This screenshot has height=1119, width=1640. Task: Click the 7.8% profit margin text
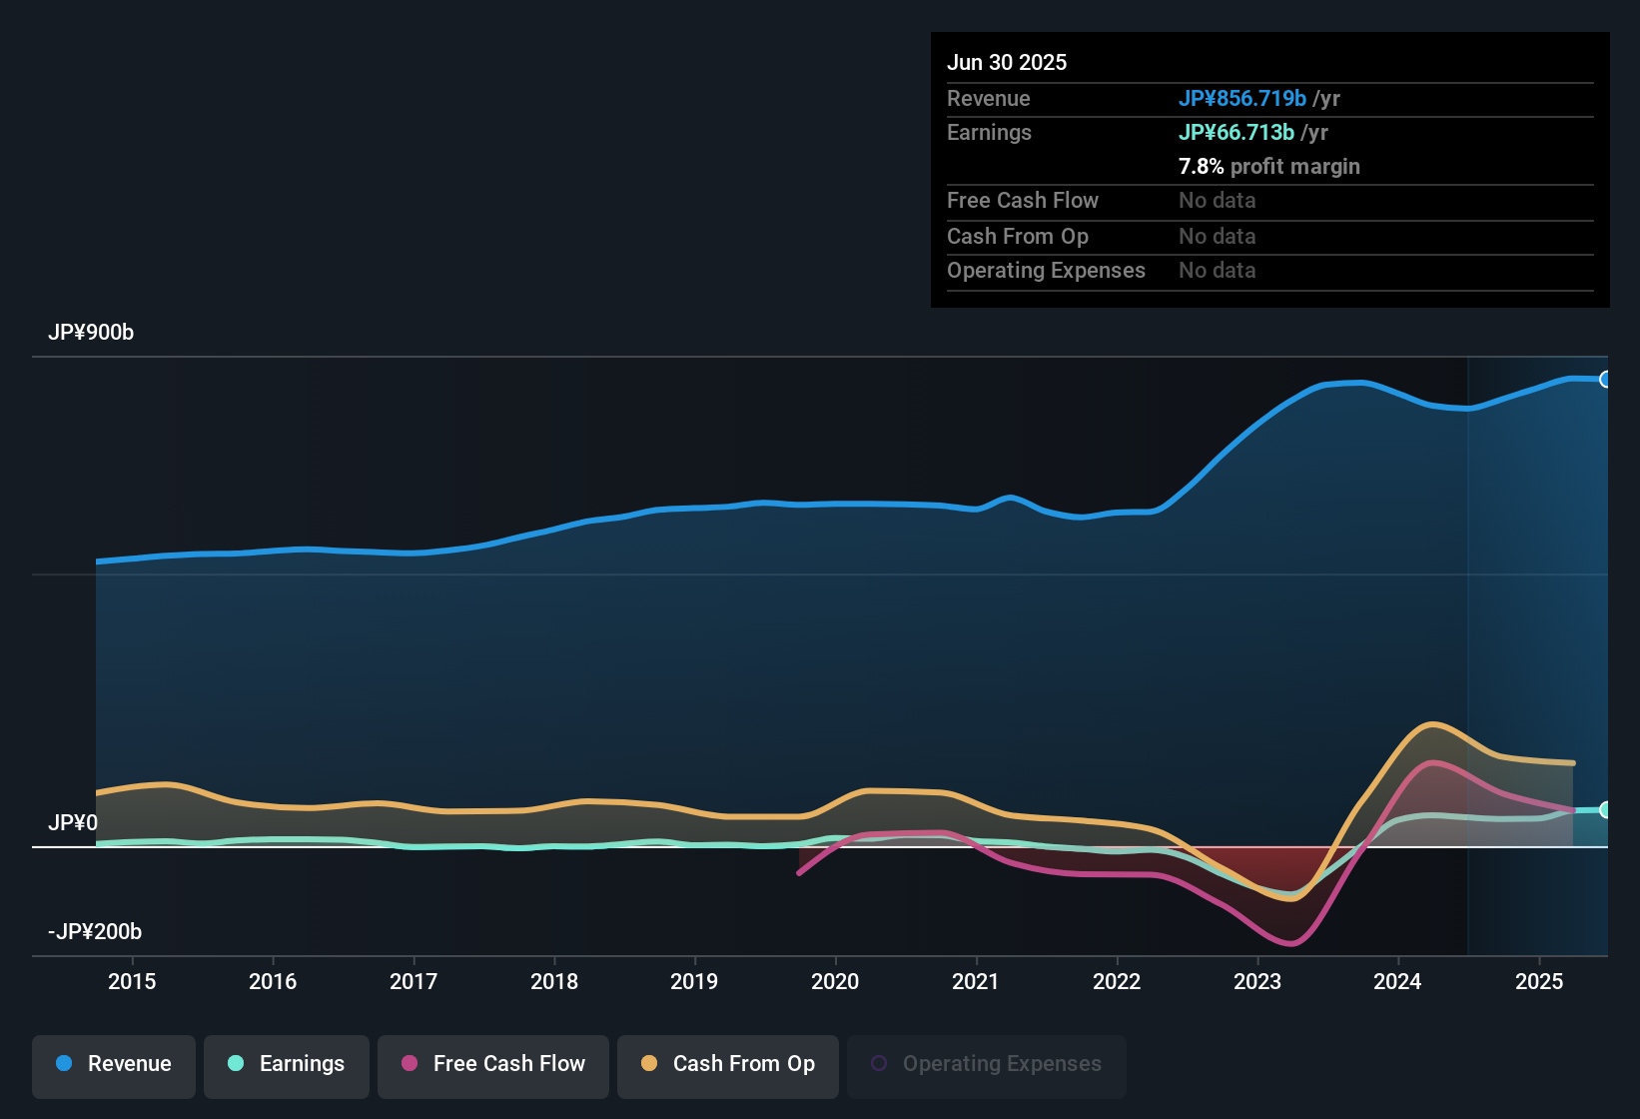point(1269,167)
